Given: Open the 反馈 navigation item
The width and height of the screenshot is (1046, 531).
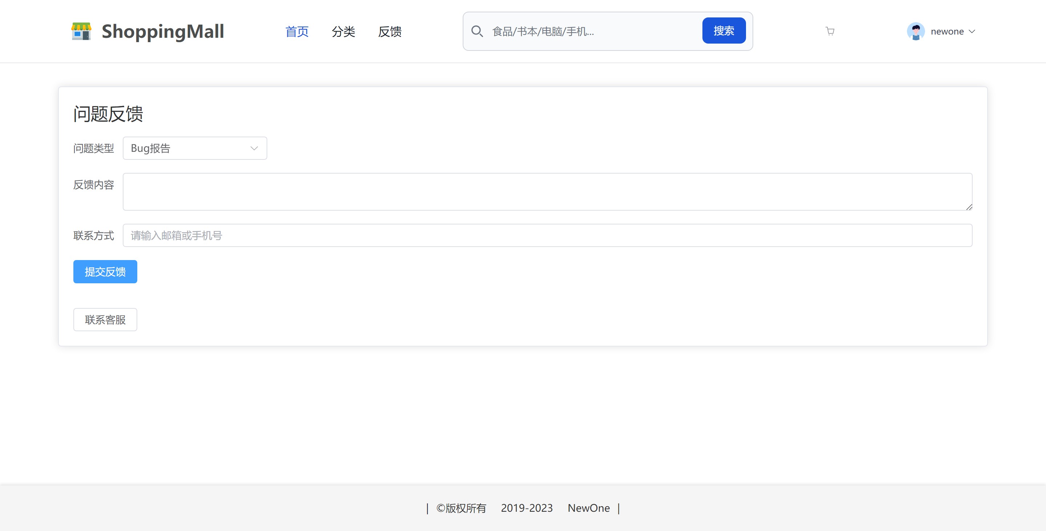Looking at the screenshot, I should 389,31.
